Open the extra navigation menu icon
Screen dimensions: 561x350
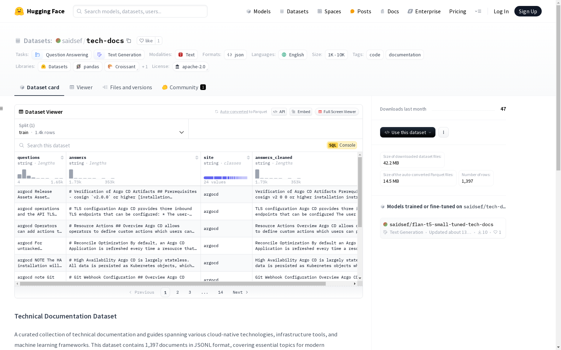[x=478, y=11]
